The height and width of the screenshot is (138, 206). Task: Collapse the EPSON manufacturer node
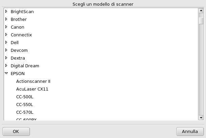pyautogui.click(x=6, y=73)
